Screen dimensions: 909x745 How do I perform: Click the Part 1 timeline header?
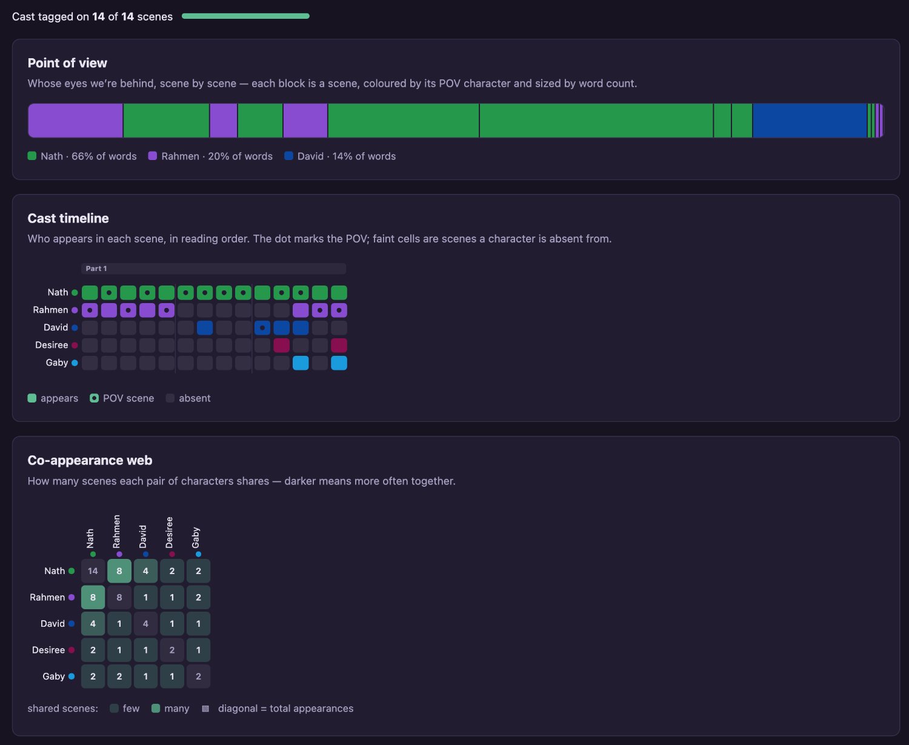coord(214,269)
